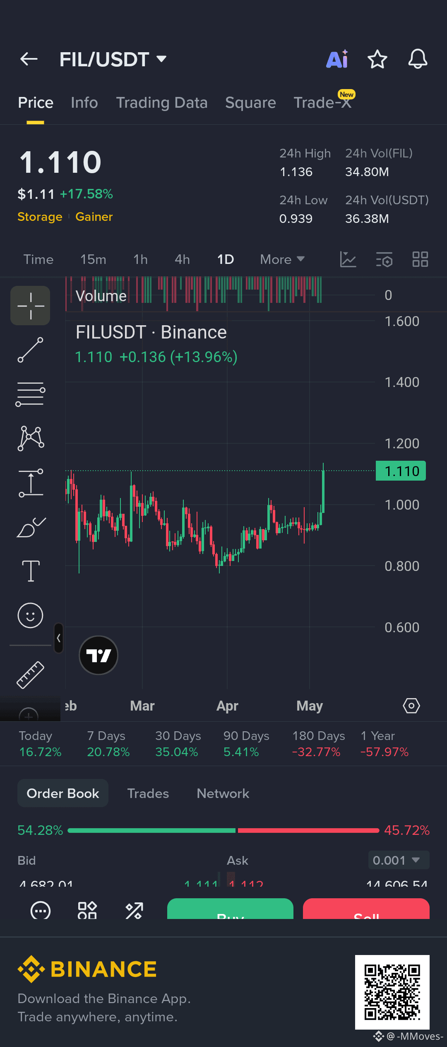Open the chart layout grid icon
Image resolution: width=447 pixels, height=1047 pixels.
(420, 259)
